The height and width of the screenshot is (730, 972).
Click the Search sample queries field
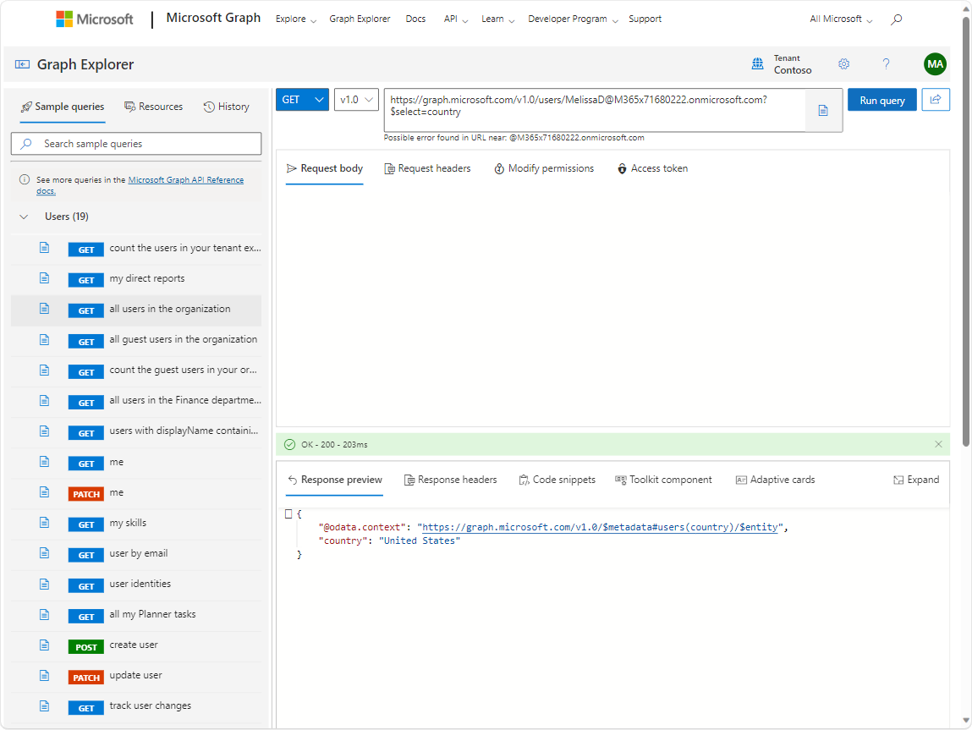136,144
